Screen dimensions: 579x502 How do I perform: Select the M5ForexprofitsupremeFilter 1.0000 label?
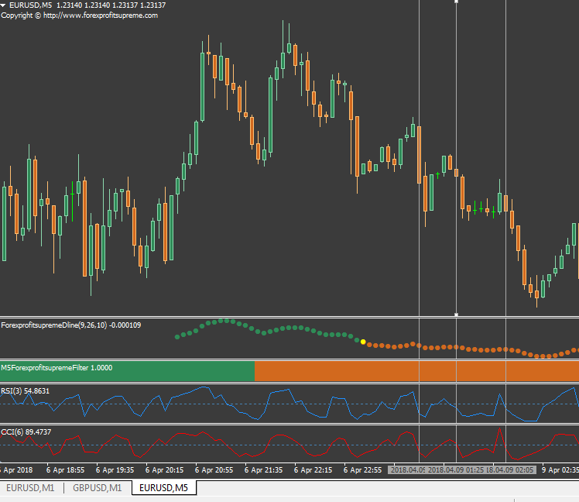coord(57,368)
